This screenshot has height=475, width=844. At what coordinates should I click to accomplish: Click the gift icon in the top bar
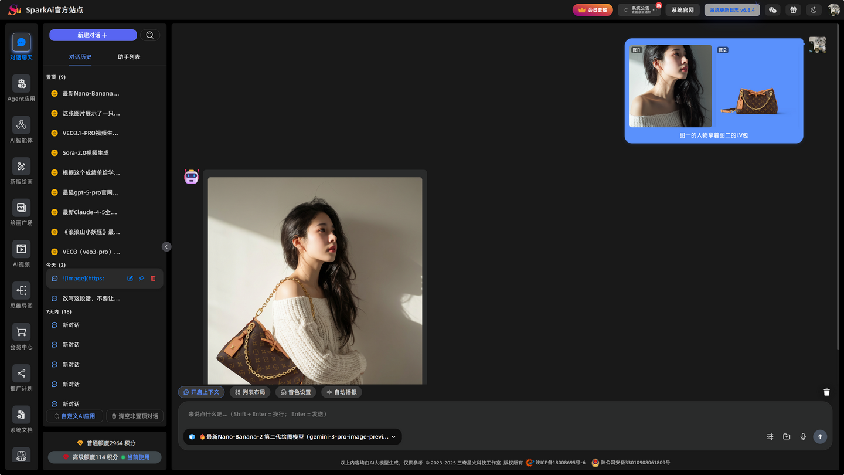(793, 10)
